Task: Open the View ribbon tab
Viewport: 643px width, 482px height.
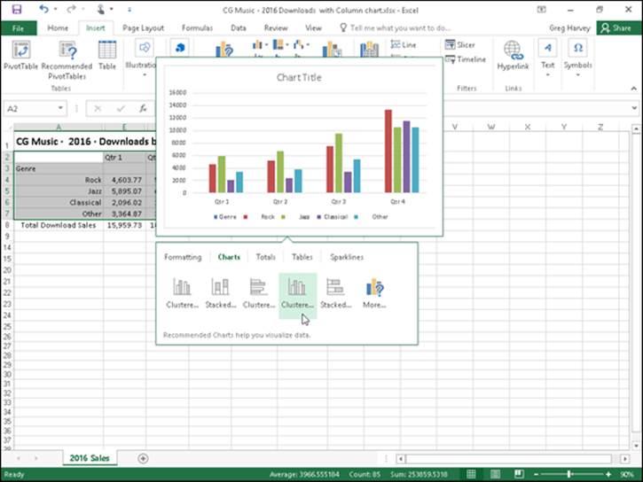Action: pos(313,27)
